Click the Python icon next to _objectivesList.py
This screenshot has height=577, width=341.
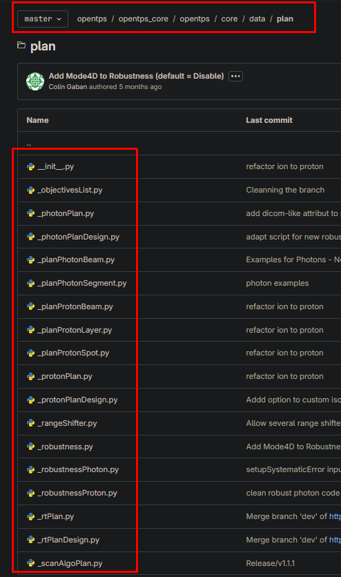click(x=31, y=190)
